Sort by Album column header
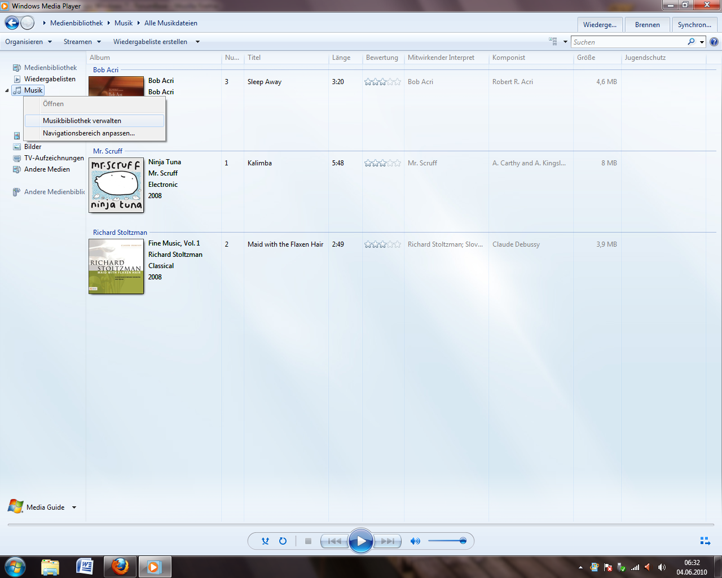This screenshot has height=578, width=722. (155, 58)
